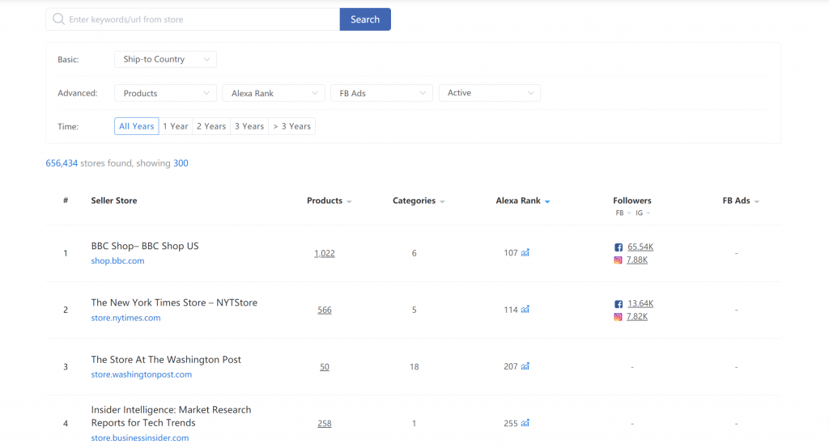Viewport: 829px width, 448px height.
Task: Click categories value 18 for Washington Post
Action: [x=414, y=366]
